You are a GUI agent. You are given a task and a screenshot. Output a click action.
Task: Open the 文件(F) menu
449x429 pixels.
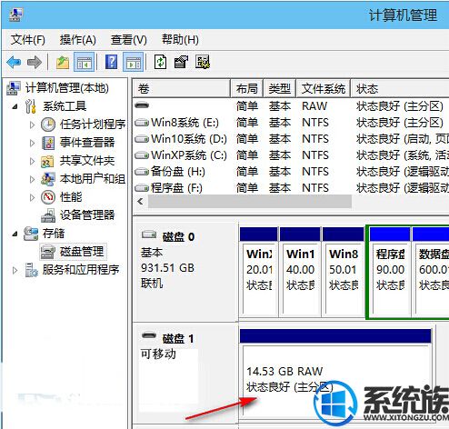tap(28, 40)
